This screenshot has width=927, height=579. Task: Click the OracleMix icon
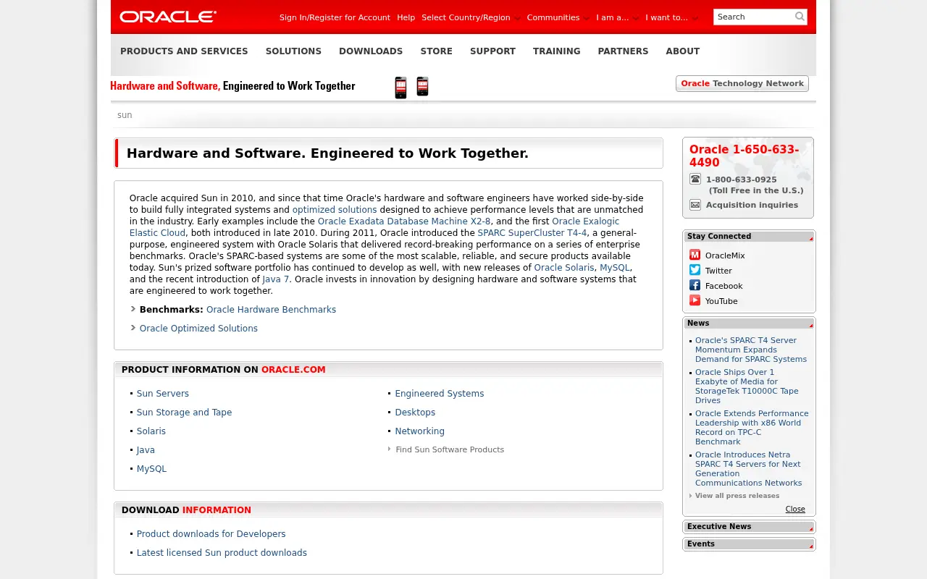(695, 255)
